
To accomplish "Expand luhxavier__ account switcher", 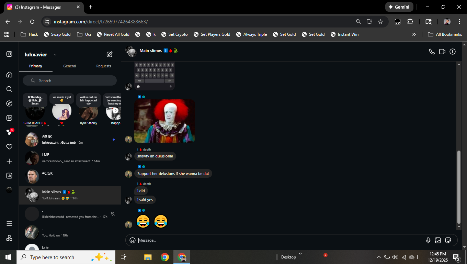I will 55,55.
